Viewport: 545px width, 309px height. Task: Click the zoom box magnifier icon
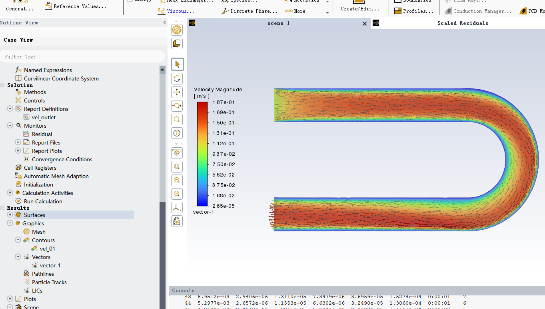point(177,167)
